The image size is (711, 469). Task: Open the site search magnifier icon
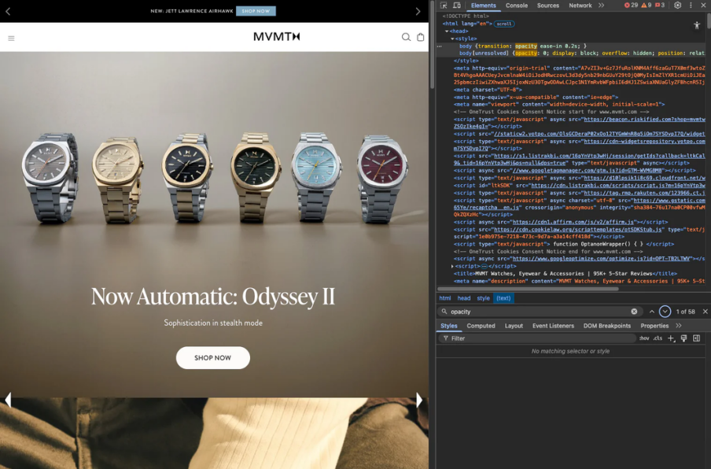406,37
